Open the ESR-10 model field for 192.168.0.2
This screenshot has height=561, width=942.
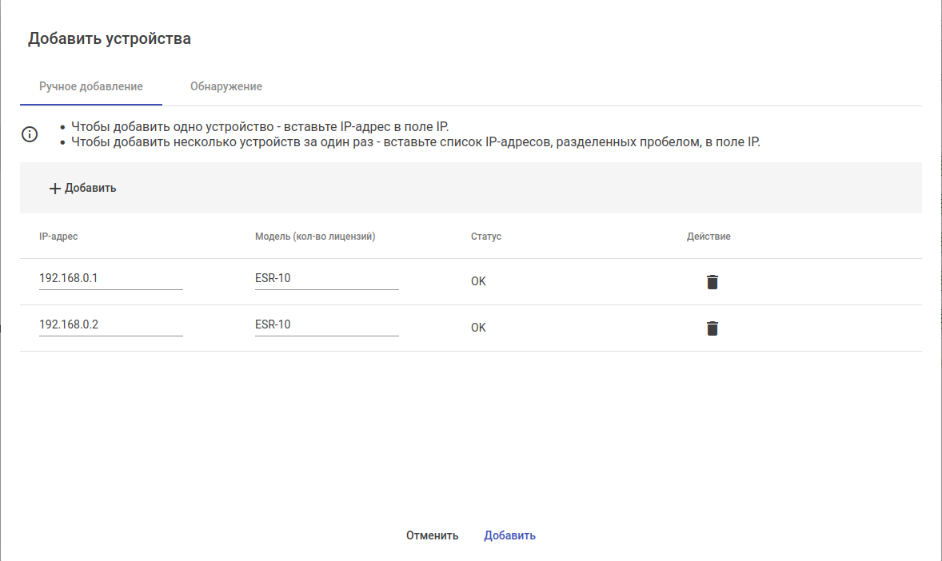(x=326, y=325)
